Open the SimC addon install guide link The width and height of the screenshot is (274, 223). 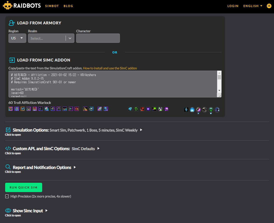pos(110,68)
